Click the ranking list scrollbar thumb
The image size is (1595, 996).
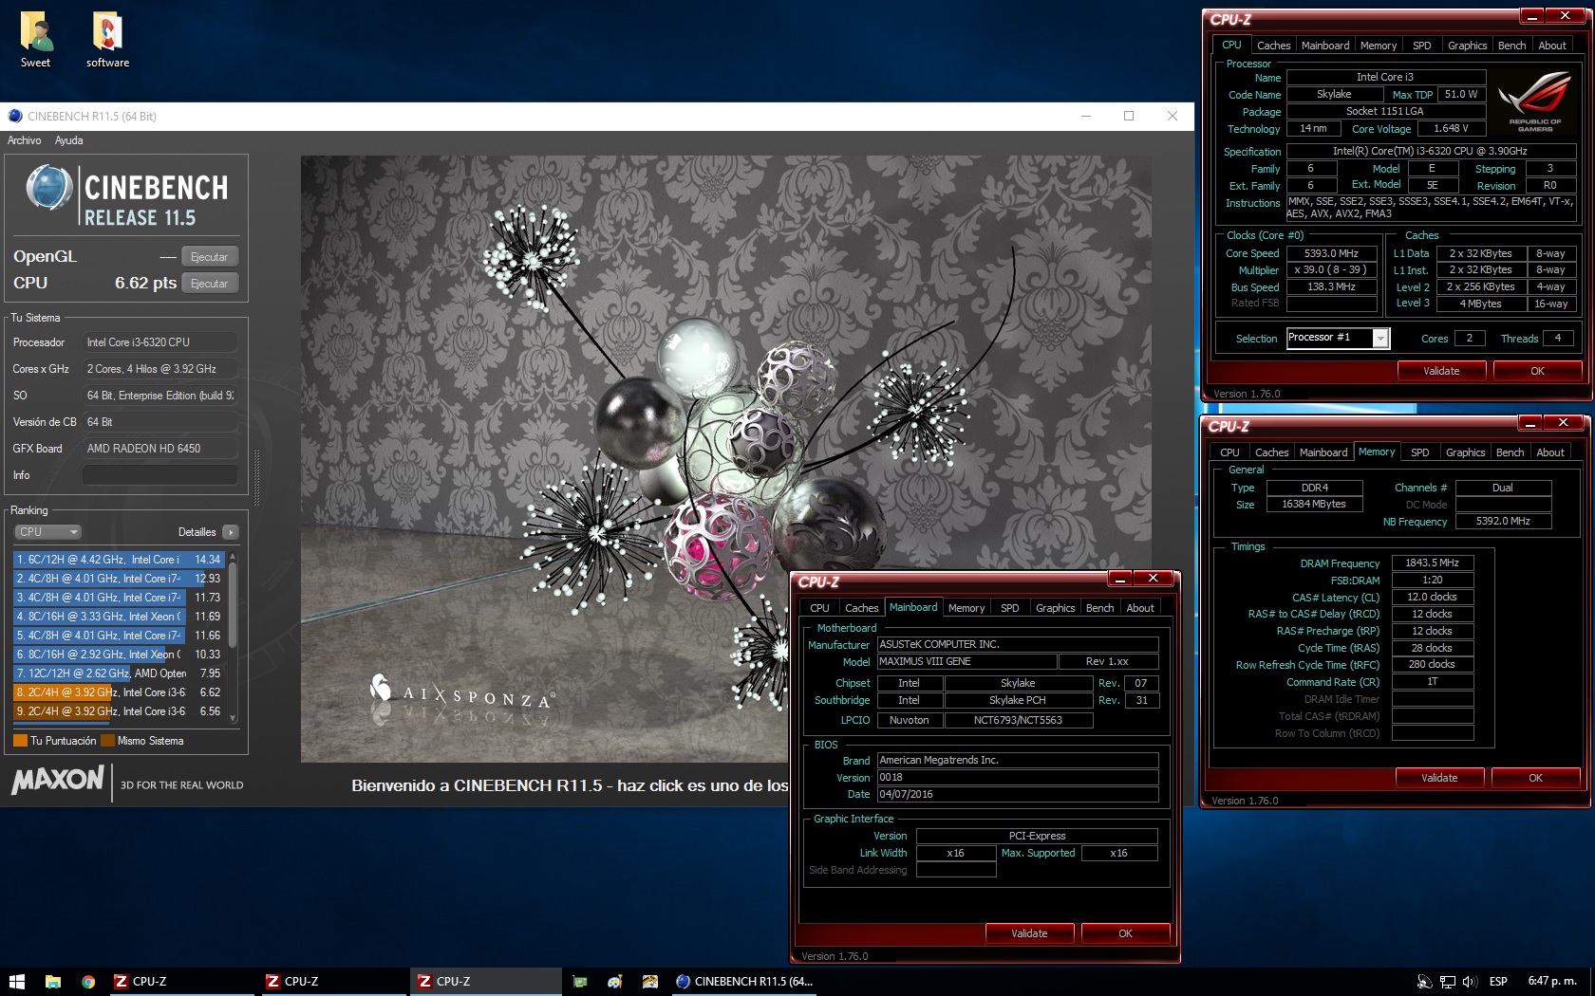[233, 604]
